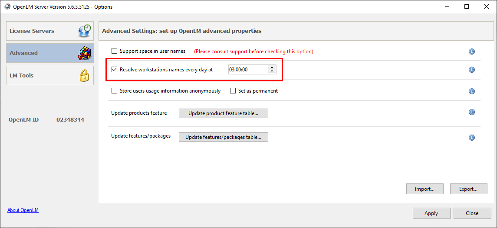The height and width of the screenshot is (228, 497).
Task: Decrease resolve time with down arrow
Action: point(272,71)
